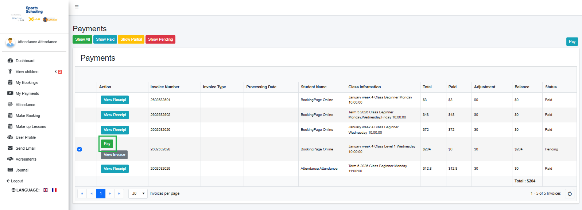Click the hamburger menu icon at top
582x210 pixels.
pyautogui.click(x=77, y=7)
